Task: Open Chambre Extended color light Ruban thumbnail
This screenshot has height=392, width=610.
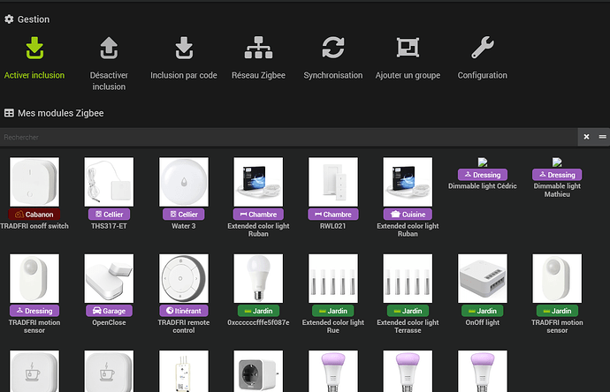Action: pyautogui.click(x=258, y=182)
